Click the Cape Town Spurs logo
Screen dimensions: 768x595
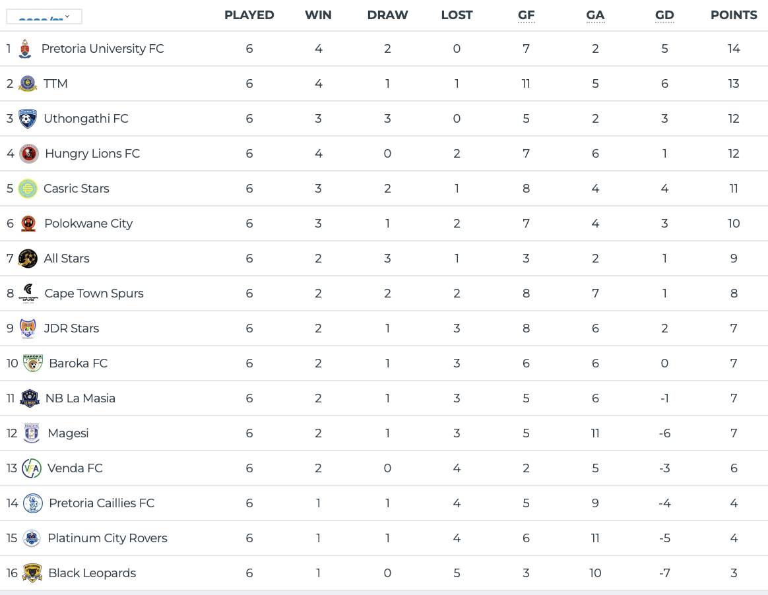coord(28,294)
